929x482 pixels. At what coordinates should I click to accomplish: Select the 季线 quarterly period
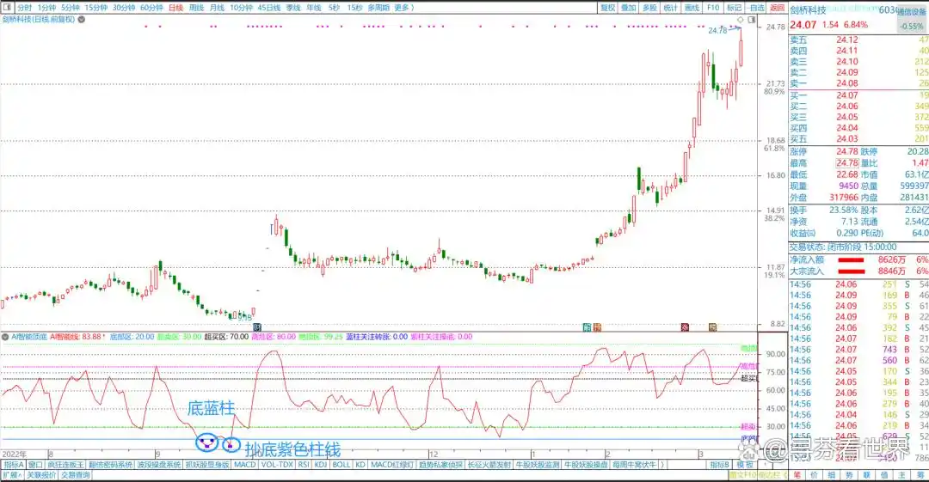tap(293, 8)
